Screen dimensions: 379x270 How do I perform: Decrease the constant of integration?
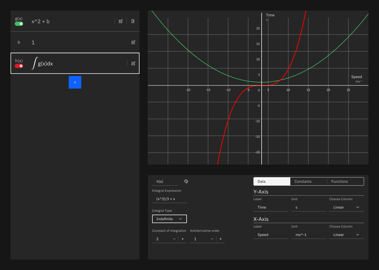pos(174,239)
